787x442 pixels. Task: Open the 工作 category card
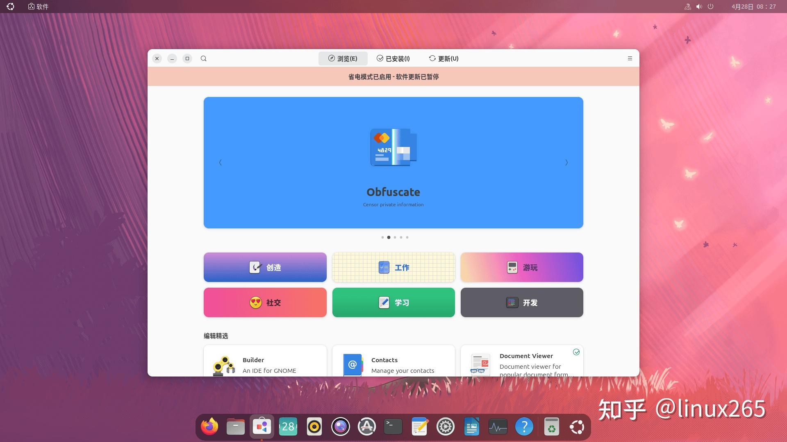(393, 267)
